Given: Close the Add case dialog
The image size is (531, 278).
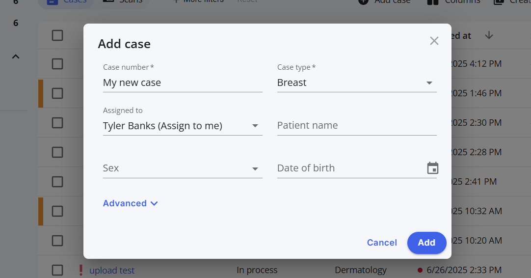Looking at the screenshot, I should tap(434, 41).
